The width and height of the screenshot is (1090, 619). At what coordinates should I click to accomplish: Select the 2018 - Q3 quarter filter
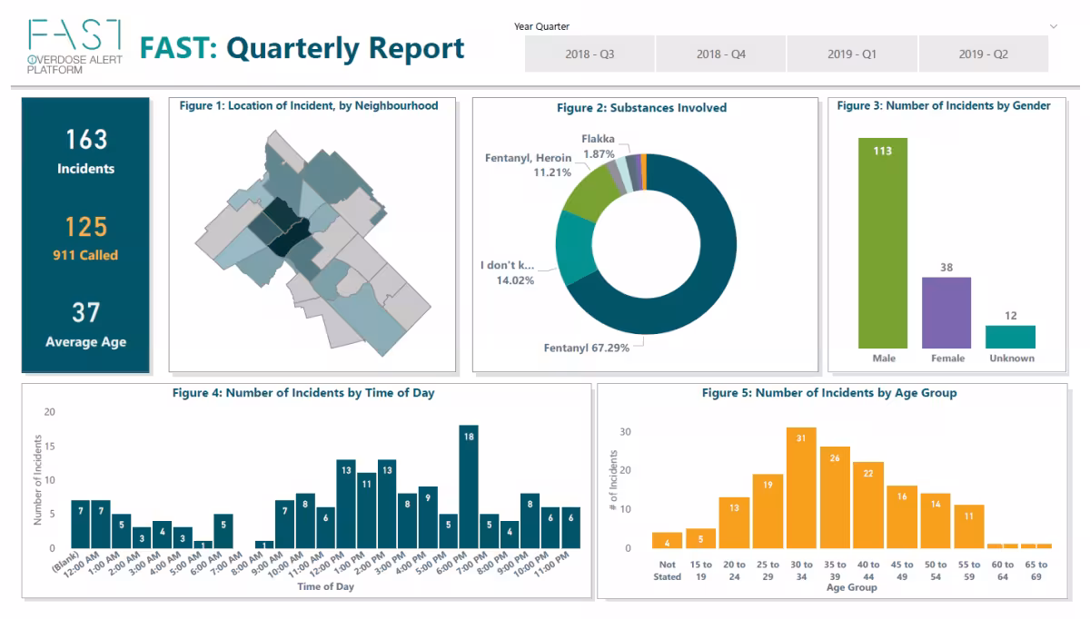pos(588,54)
